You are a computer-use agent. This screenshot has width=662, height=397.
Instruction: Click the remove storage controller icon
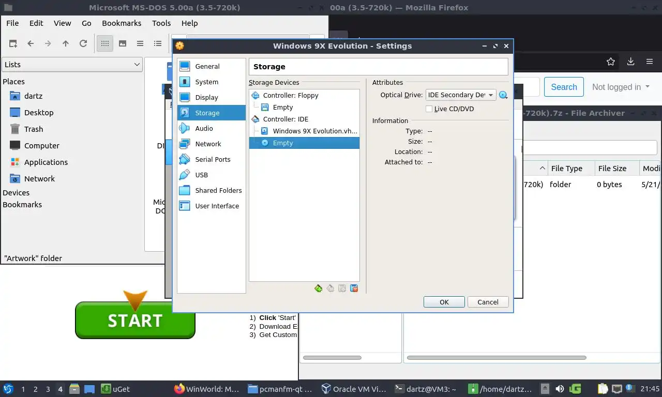(x=330, y=288)
